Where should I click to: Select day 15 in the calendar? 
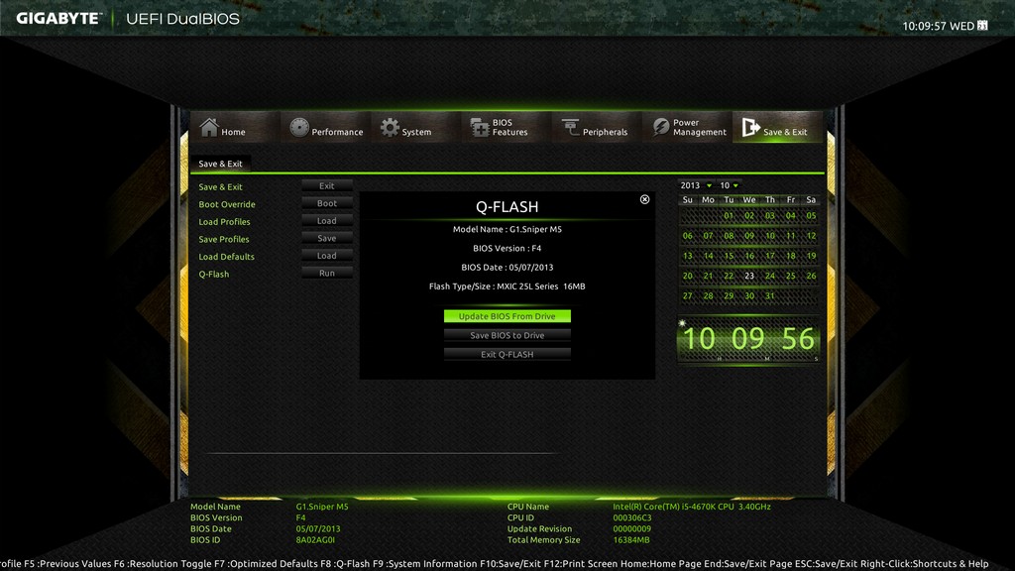(x=729, y=256)
